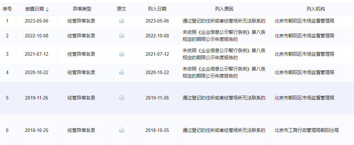
Task: Click 经营异常名录 in row 6
Action: (x=81, y=131)
